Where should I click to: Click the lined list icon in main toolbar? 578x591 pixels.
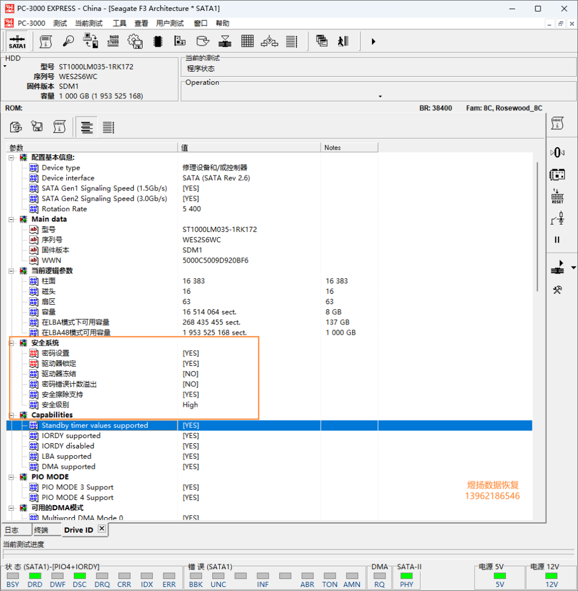tap(292, 41)
